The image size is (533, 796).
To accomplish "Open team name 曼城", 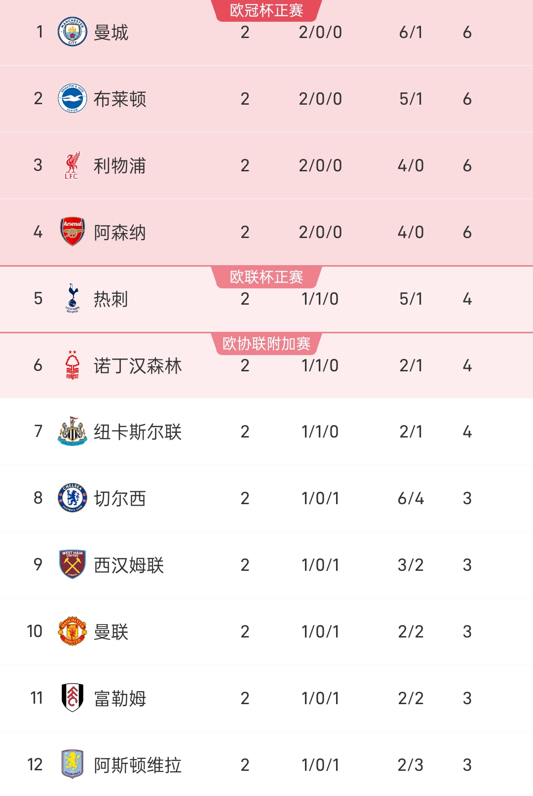I will [x=111, y=33].
